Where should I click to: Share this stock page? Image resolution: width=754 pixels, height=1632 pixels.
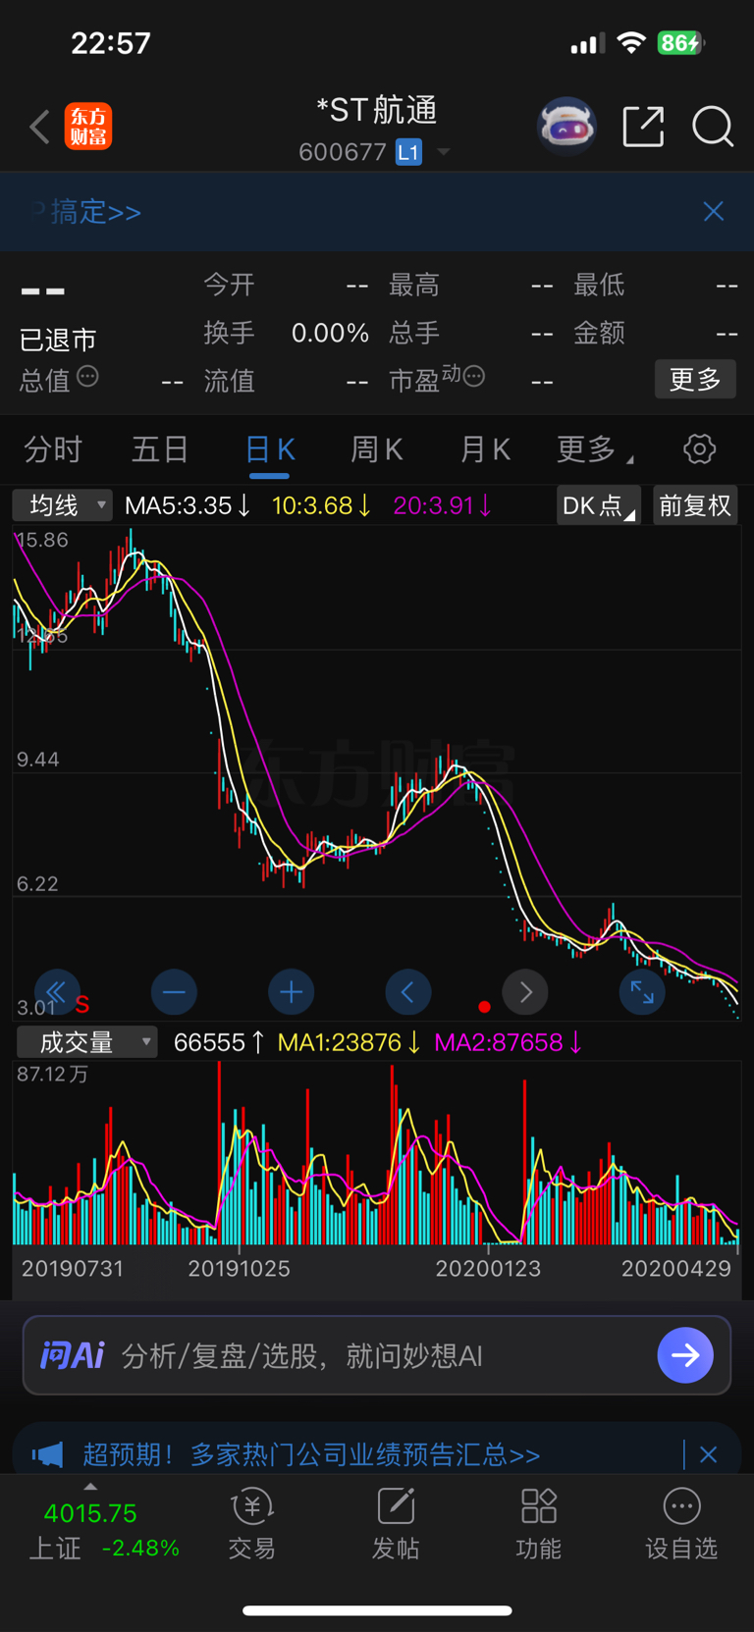(x=643, y=127)
